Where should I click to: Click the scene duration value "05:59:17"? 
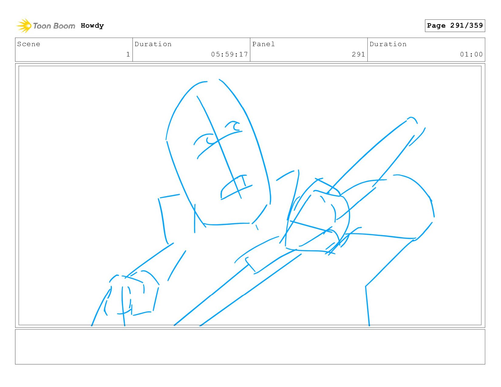(x=230, y=54)
